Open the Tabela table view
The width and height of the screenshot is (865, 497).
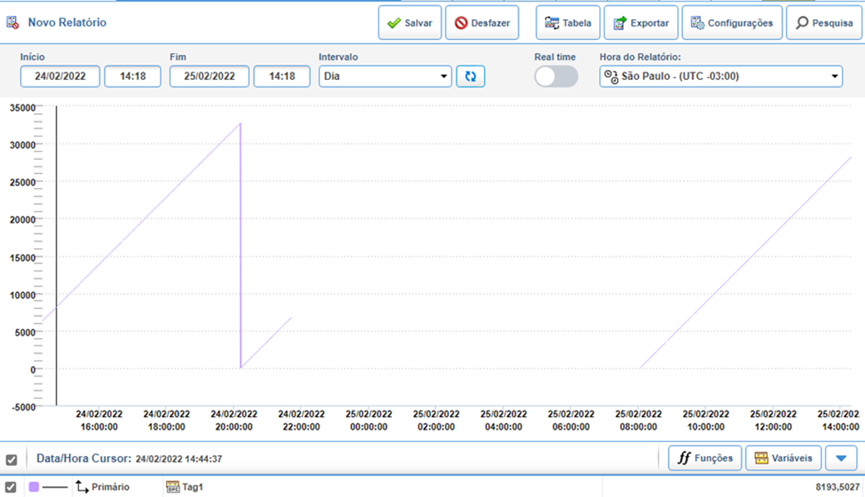tap(567, 22)
